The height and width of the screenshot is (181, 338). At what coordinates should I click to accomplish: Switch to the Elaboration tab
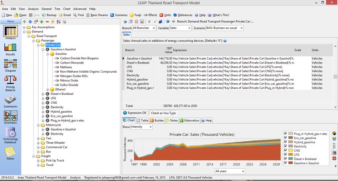189,121
